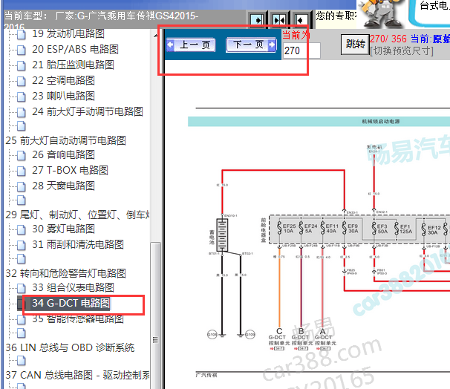450x389 pixels.
Task: Click connector B G-DCT 控制单元 label
Action: tap(301, 339)
